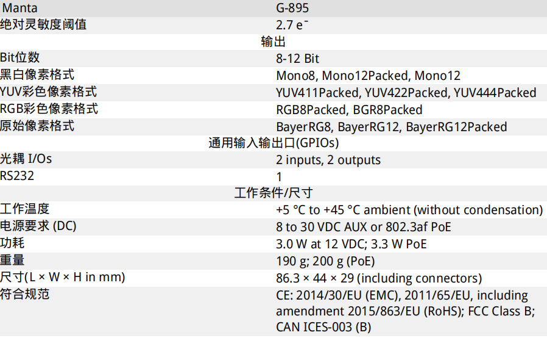Image resolution: width=547 pixels, height=338 pixels.
Task: Click the 输出 section header
Action: [x=273, y=41]
